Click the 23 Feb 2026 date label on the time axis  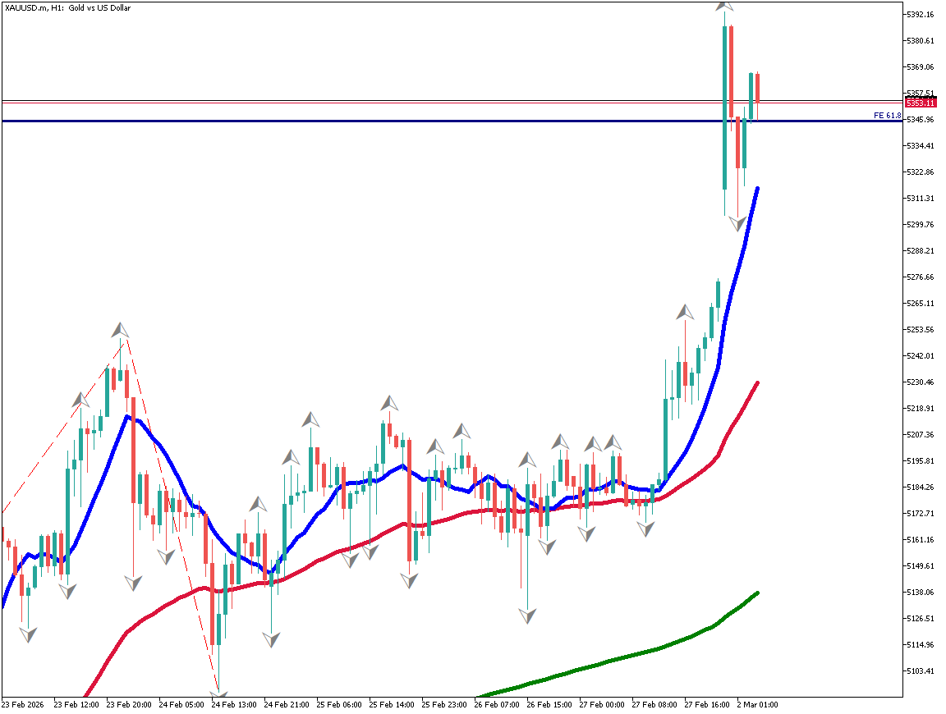[23, 704]
